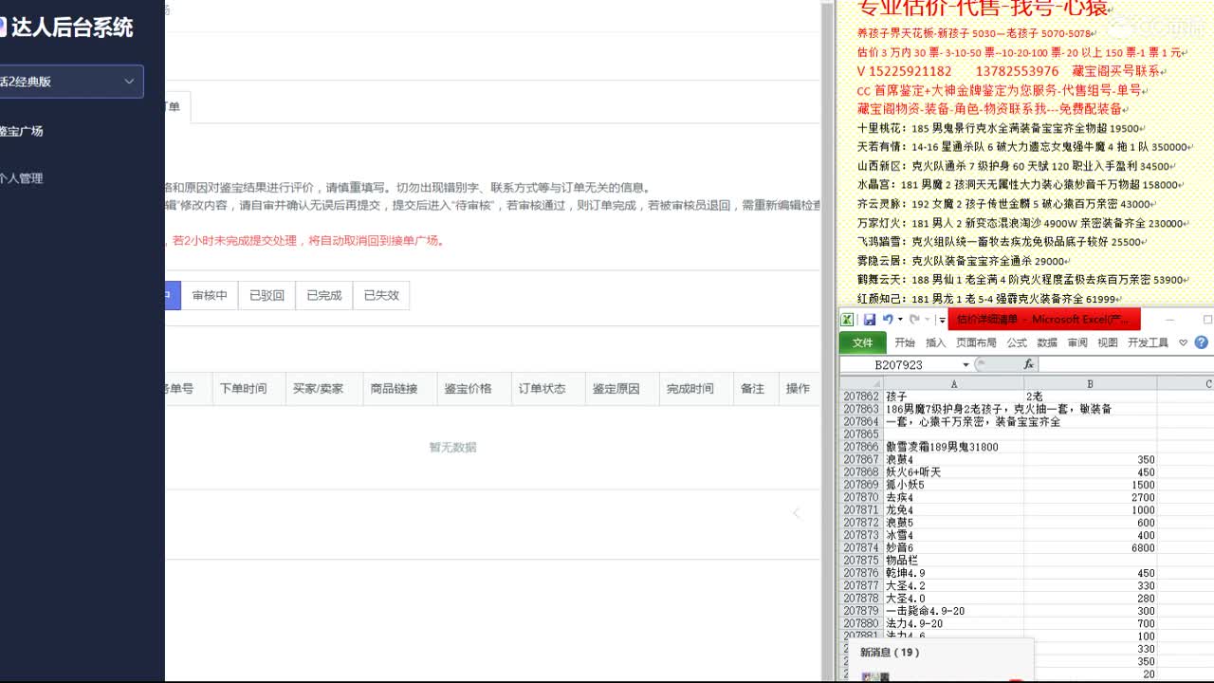Click the Excel formula bar input

click(1126, 364)
